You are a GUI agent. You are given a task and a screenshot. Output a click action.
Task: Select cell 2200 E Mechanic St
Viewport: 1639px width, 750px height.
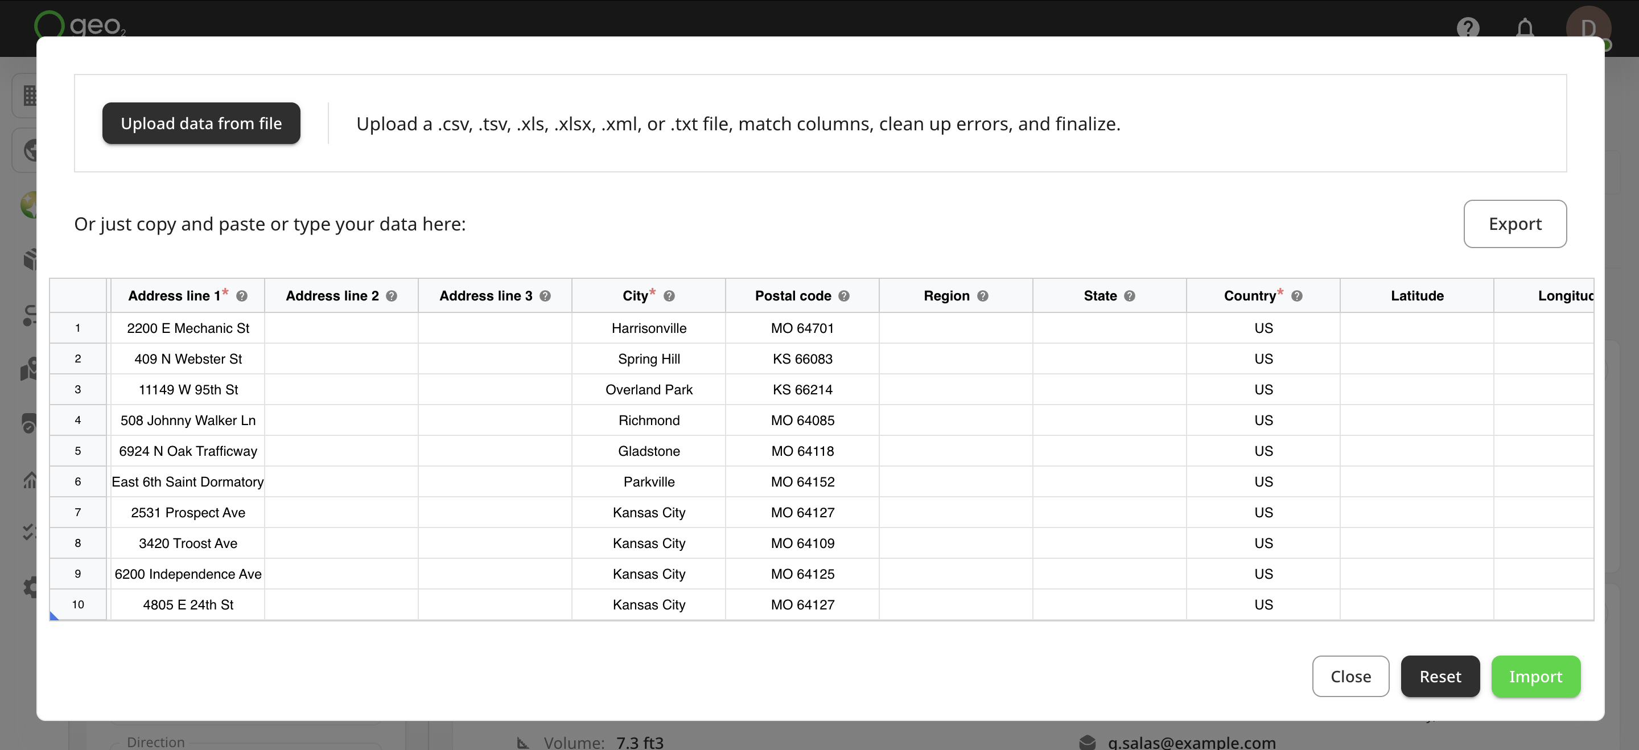[188, 328]
